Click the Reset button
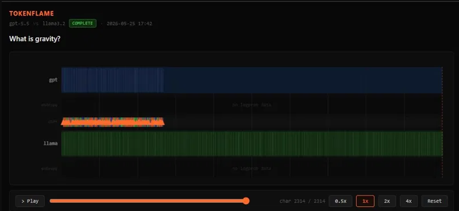The height and width of the screenshot is (211, 459). tap(434, 201)
